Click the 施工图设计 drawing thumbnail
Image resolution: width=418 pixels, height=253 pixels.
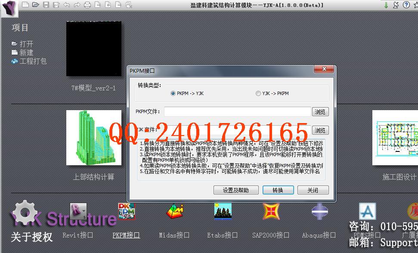coord(395,138)
